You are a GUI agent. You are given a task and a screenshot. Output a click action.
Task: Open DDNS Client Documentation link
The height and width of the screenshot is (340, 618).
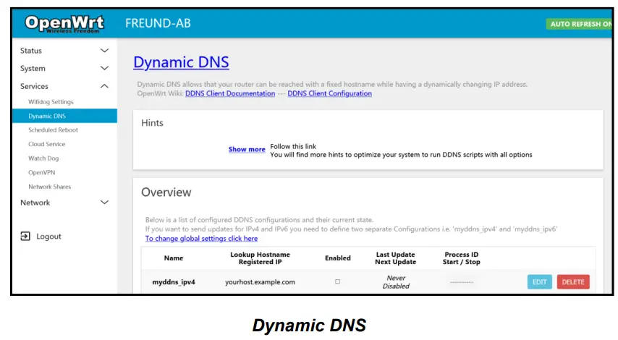pos(230,93)
